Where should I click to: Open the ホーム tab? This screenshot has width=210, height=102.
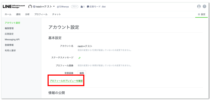(x=8, y=15)
